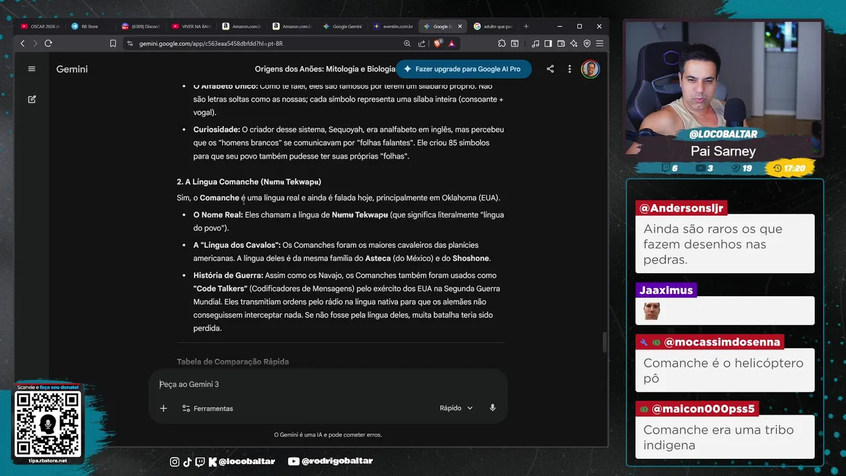Click the bold text O Nome Real:
Image resolution: width=846 pixels, height=476 pixels.
point(218,215)
